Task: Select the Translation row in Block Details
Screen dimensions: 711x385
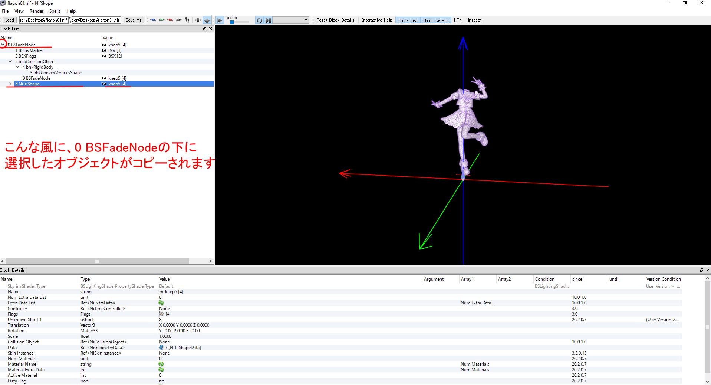Action: click(341, 325)
